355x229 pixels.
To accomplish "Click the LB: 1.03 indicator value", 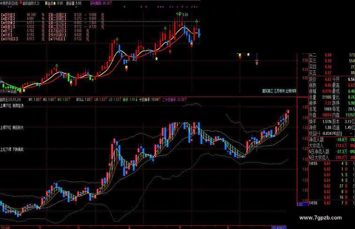I will click(x=114, y=99).
